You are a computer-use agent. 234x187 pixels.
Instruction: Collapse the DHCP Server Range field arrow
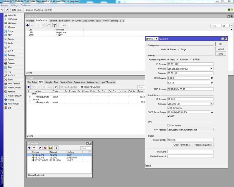tap(212, 112)
